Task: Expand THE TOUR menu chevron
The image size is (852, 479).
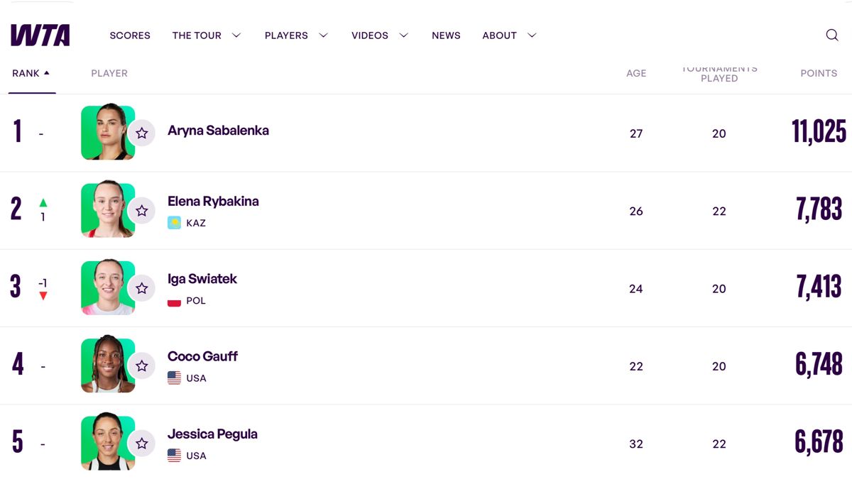Action: (236, 35)
